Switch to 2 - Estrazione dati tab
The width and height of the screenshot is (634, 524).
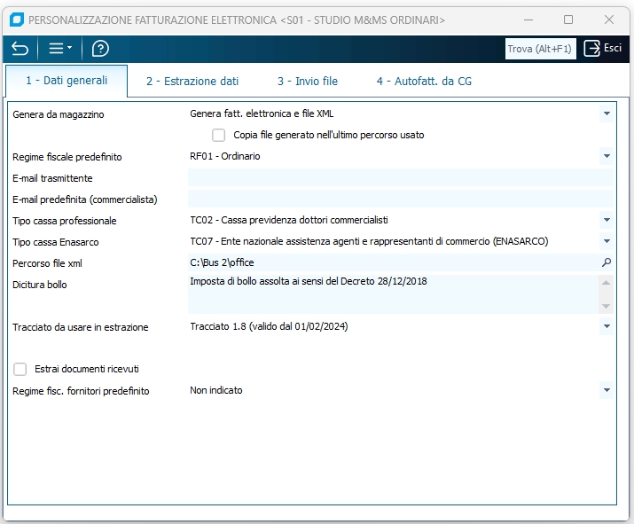[x=192, y=82]
